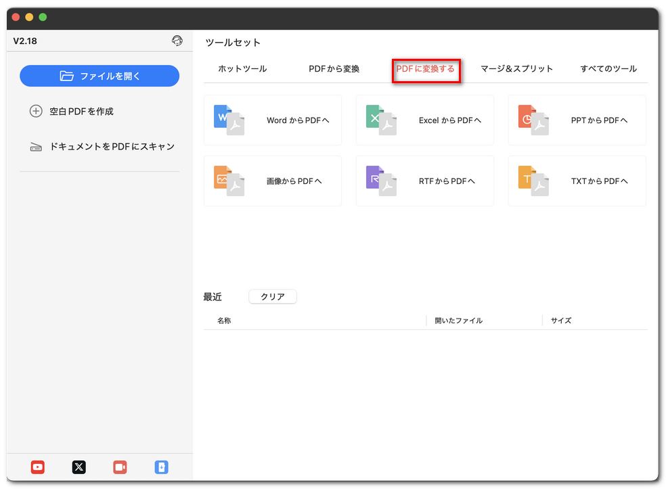Open the Word から PDF converter tool
The height and width of the screenshot is (489, 666).
[x=272, y=120]
